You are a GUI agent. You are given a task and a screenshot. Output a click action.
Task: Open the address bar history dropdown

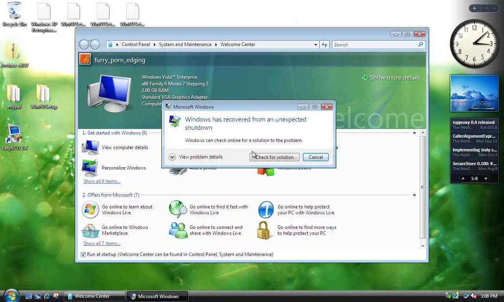pyautogui.click(x=315, y=44)
